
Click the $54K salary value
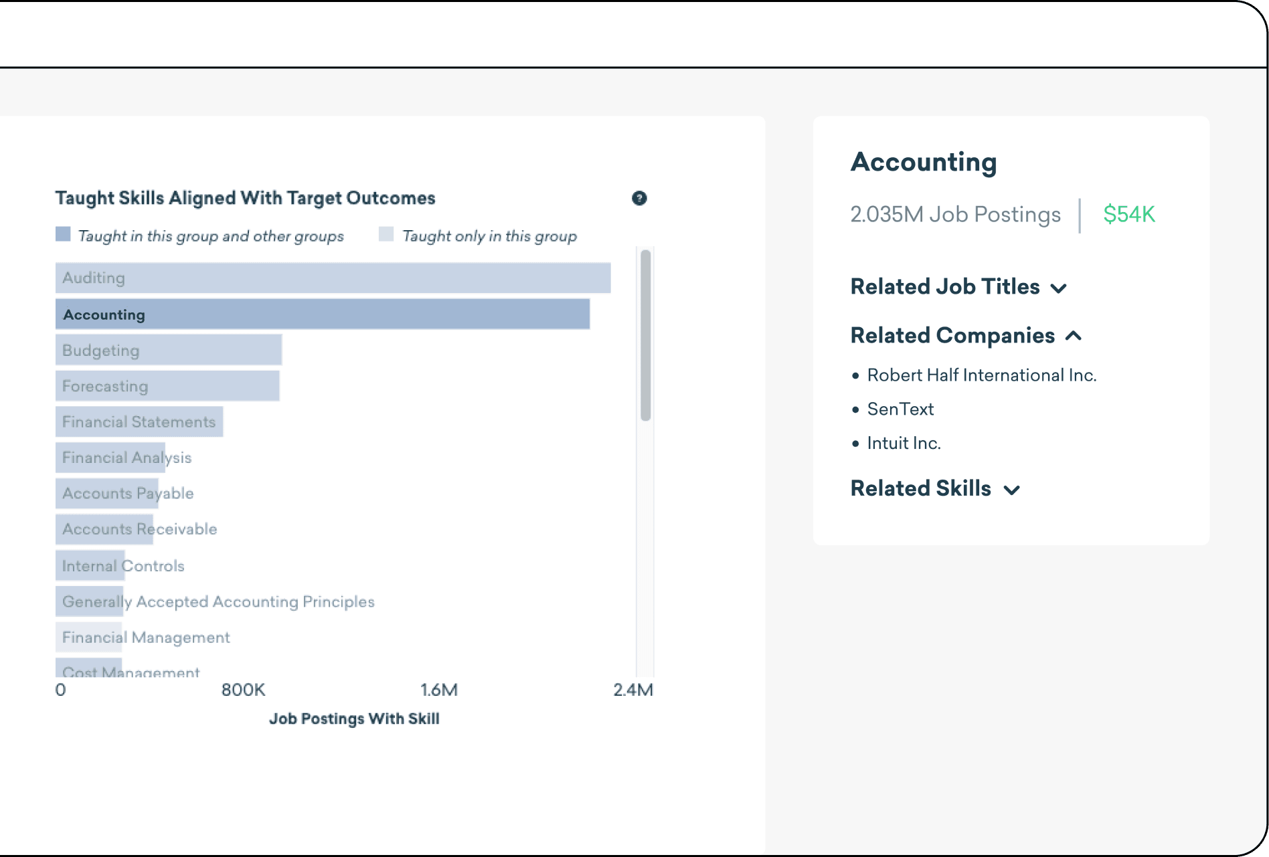[1129, 215]
